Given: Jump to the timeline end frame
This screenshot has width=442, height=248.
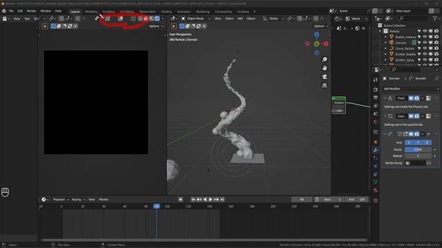Looking at the screenshot, I should coord(222,199).
